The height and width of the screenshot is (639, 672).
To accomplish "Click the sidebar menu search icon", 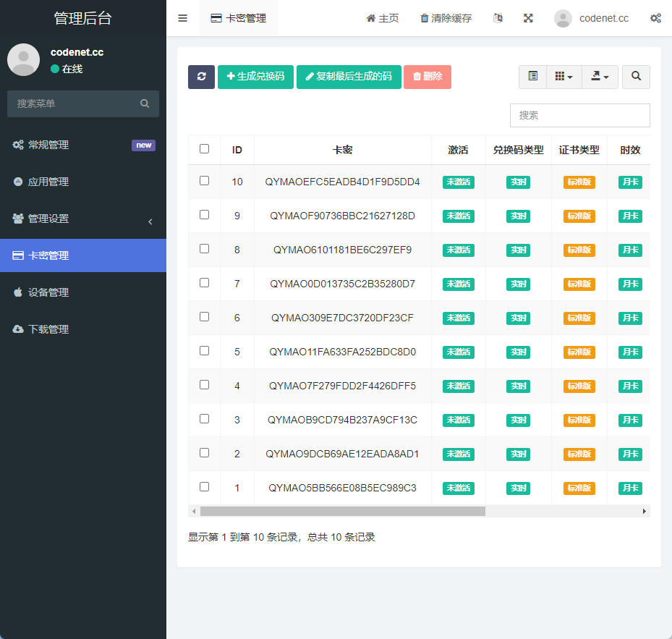I will click(x=145, y=103).
